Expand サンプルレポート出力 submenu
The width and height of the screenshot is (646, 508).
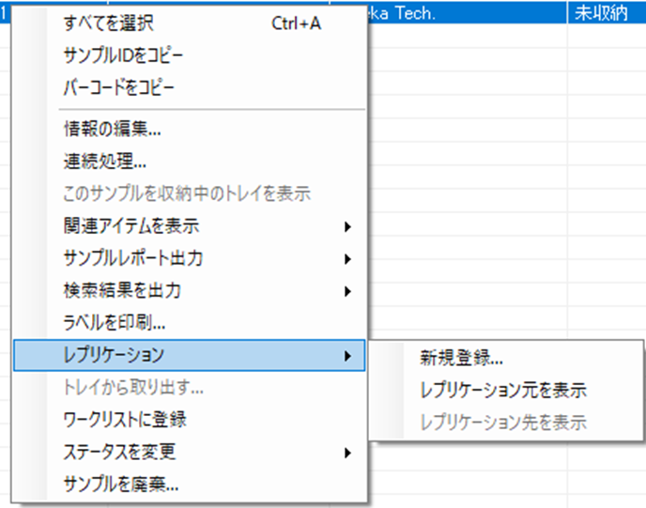(133, 258)
